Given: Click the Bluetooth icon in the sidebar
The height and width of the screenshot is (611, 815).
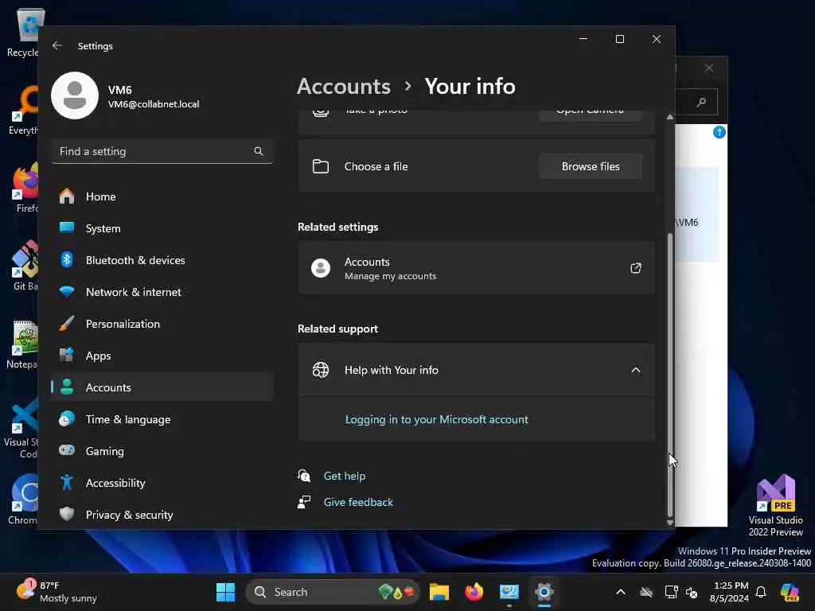Looking at the screenshot, I should coord(67,260).
